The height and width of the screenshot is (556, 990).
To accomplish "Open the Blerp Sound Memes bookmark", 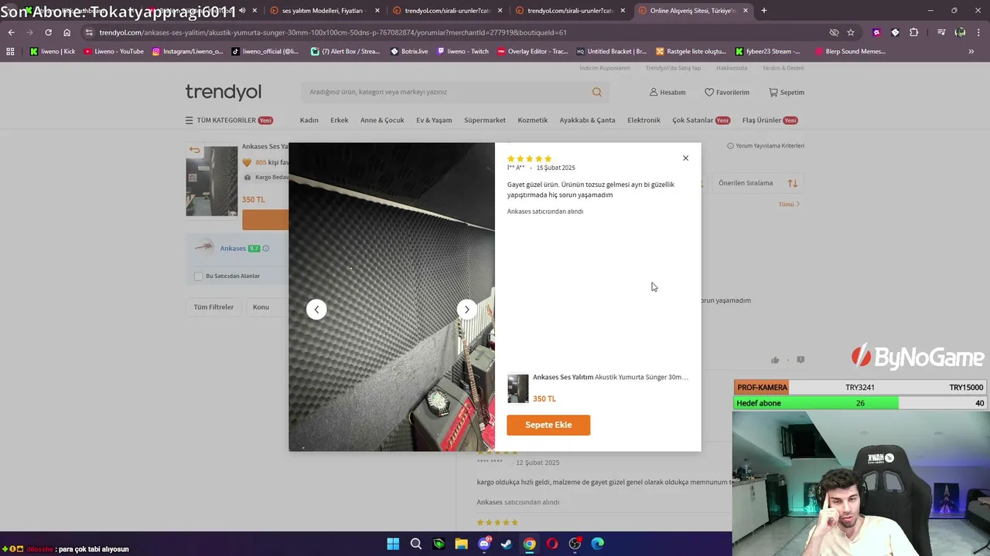I will click(849, 52).
